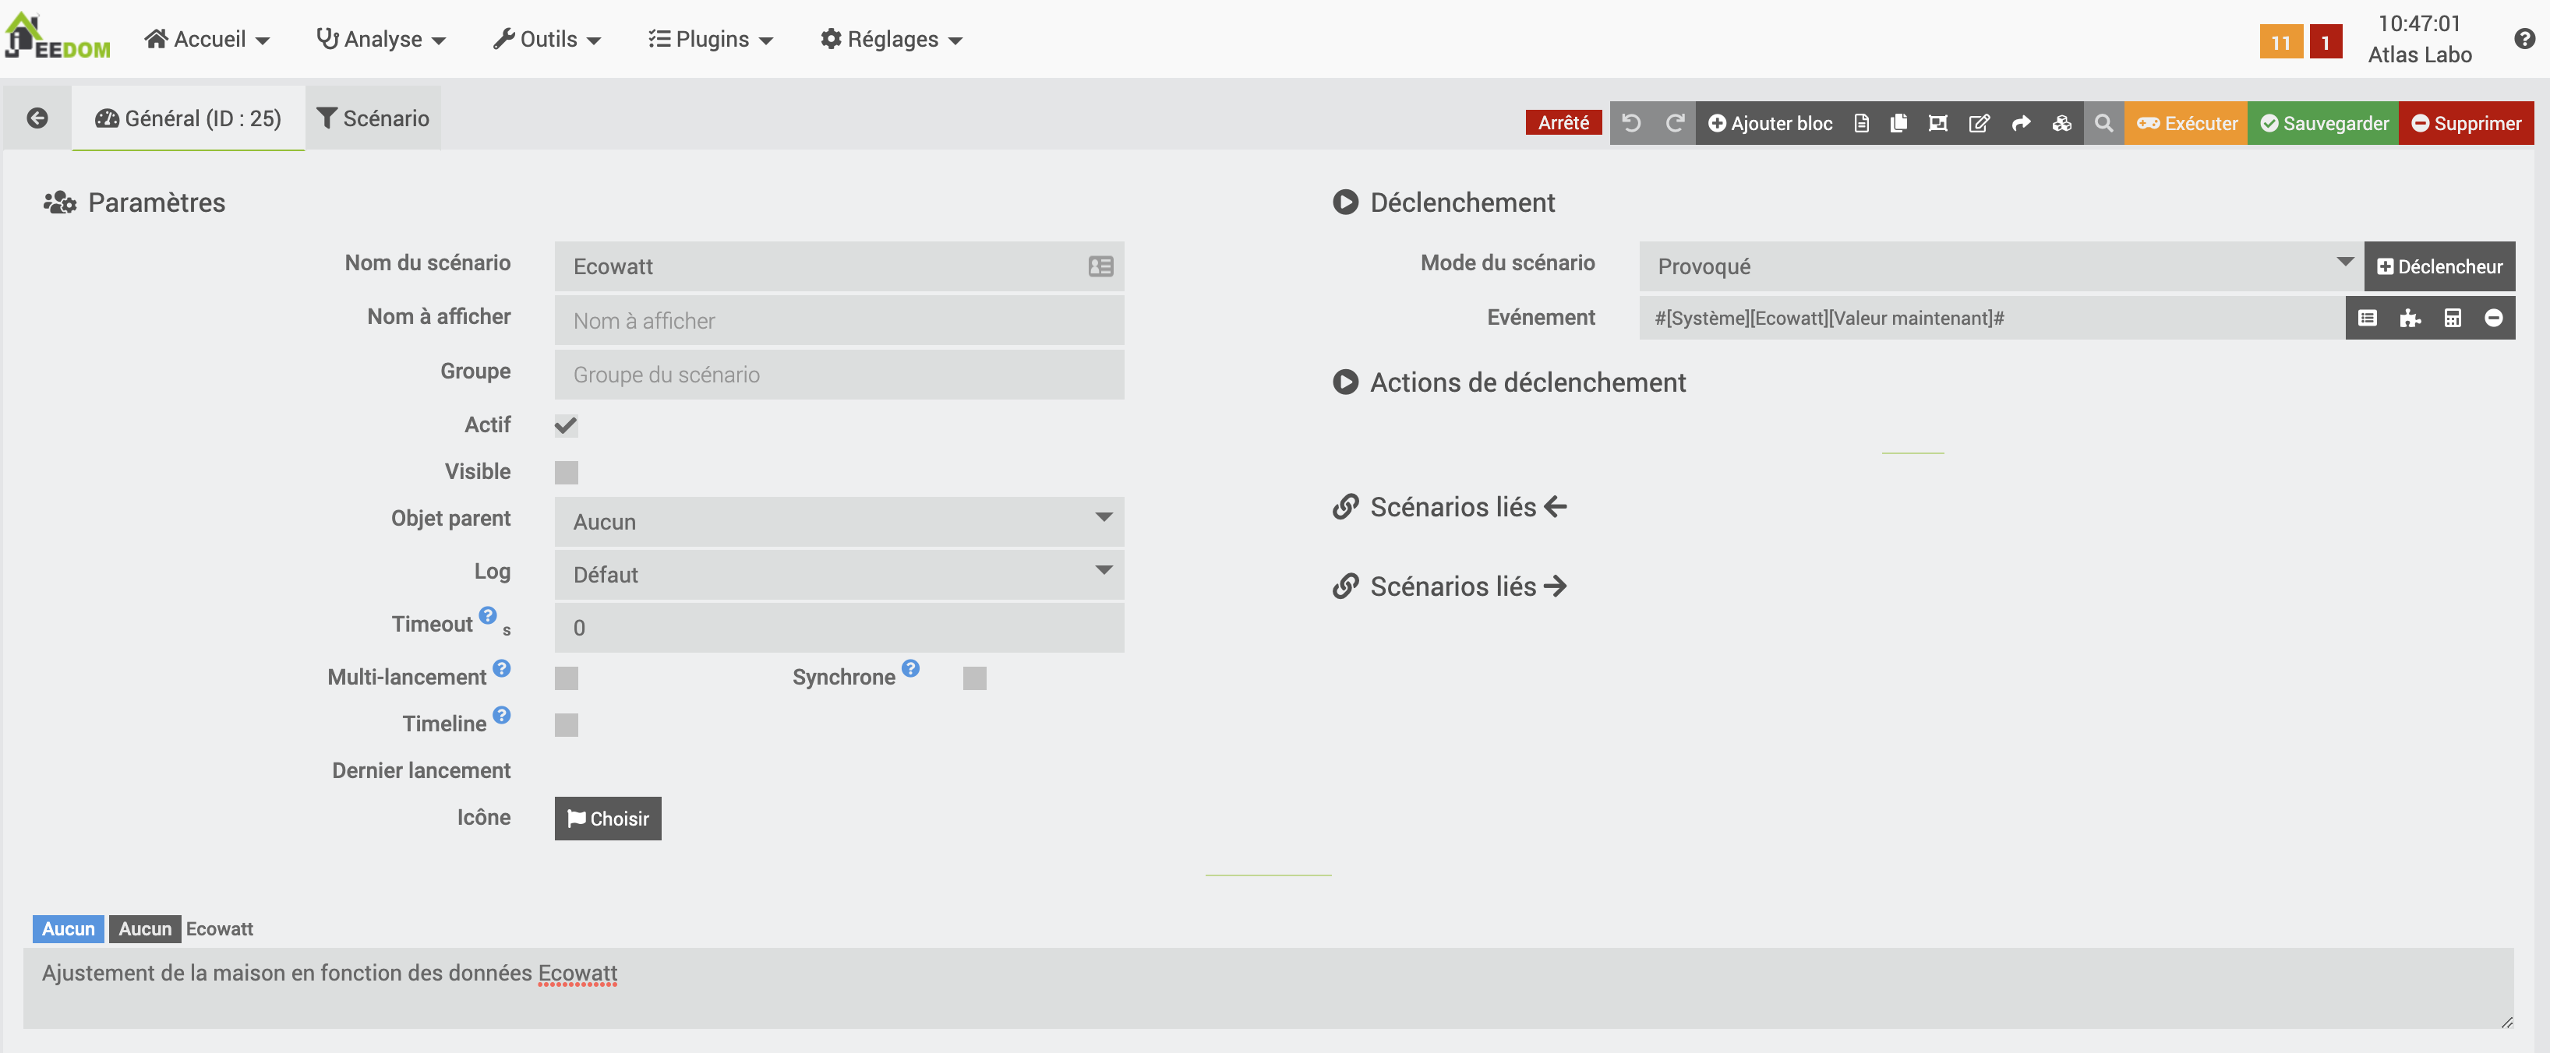The height and width of the screenshot is (1053, 2550).
Task: Open the Objet parent dropdown
Action: [x=839, y=522]
